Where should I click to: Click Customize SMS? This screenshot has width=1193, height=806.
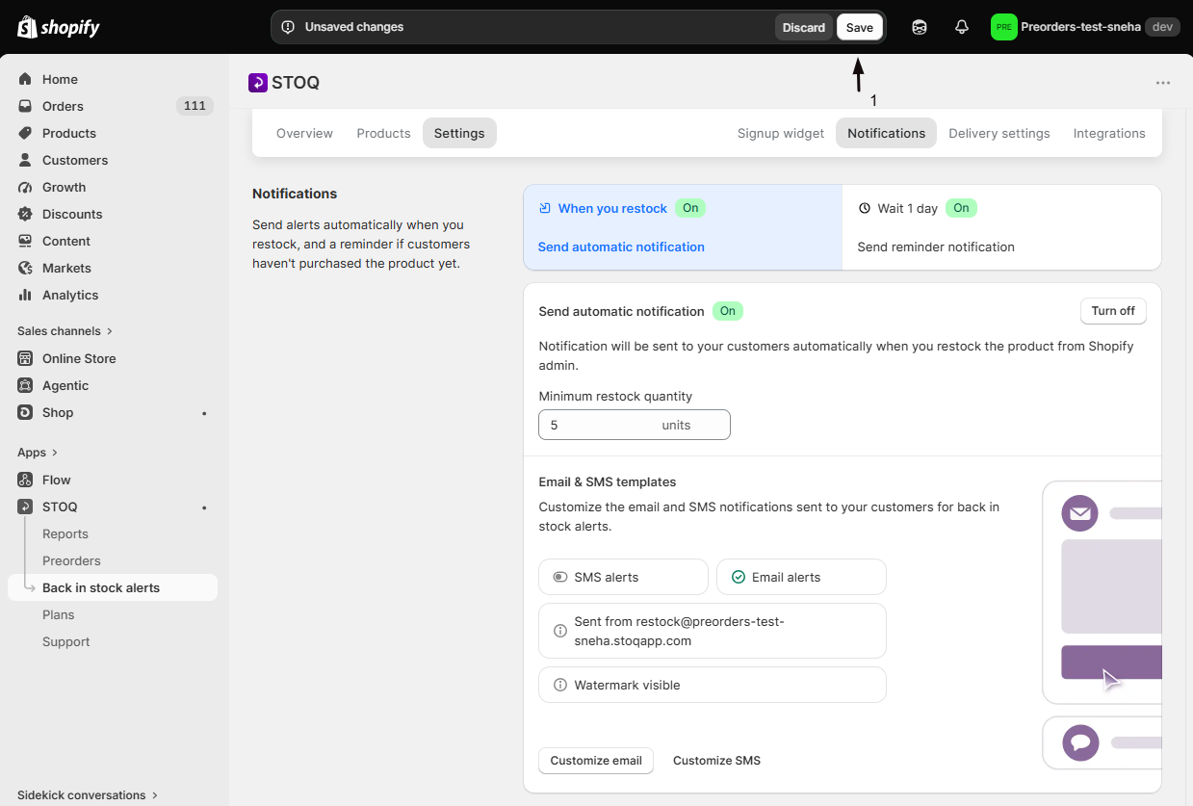(716, 761)
